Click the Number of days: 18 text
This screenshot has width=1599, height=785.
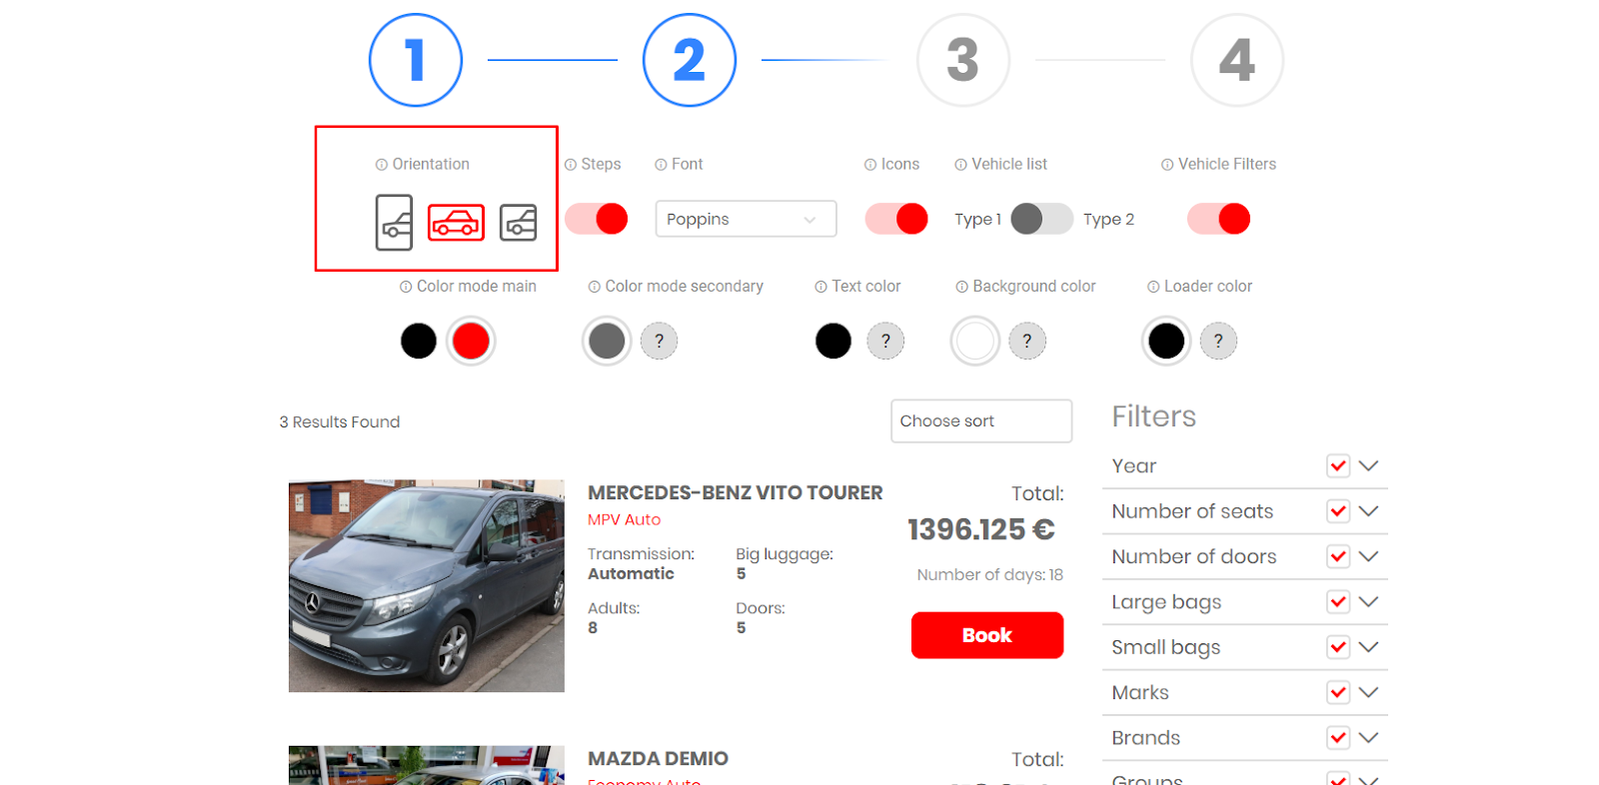pos(990,574)
